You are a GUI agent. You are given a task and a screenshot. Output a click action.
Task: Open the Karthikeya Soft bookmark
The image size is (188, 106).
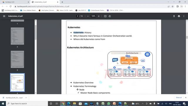click(x=10, y=11)
